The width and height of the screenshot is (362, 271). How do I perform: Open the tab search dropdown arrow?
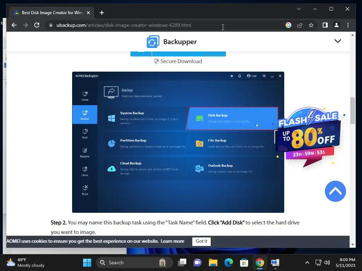(298, 9)
